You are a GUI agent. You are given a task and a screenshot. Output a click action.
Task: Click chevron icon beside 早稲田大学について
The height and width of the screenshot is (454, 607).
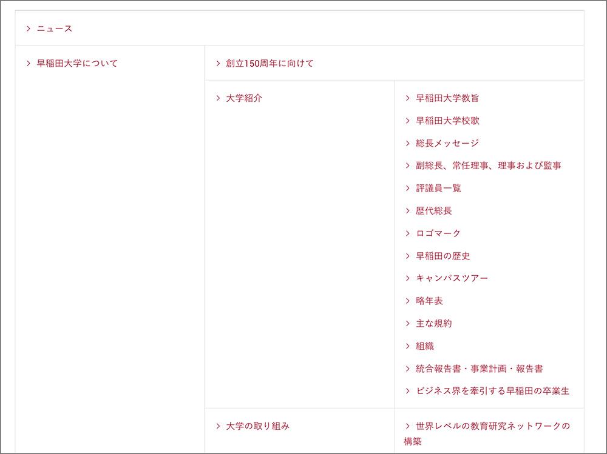pos(29,64)
